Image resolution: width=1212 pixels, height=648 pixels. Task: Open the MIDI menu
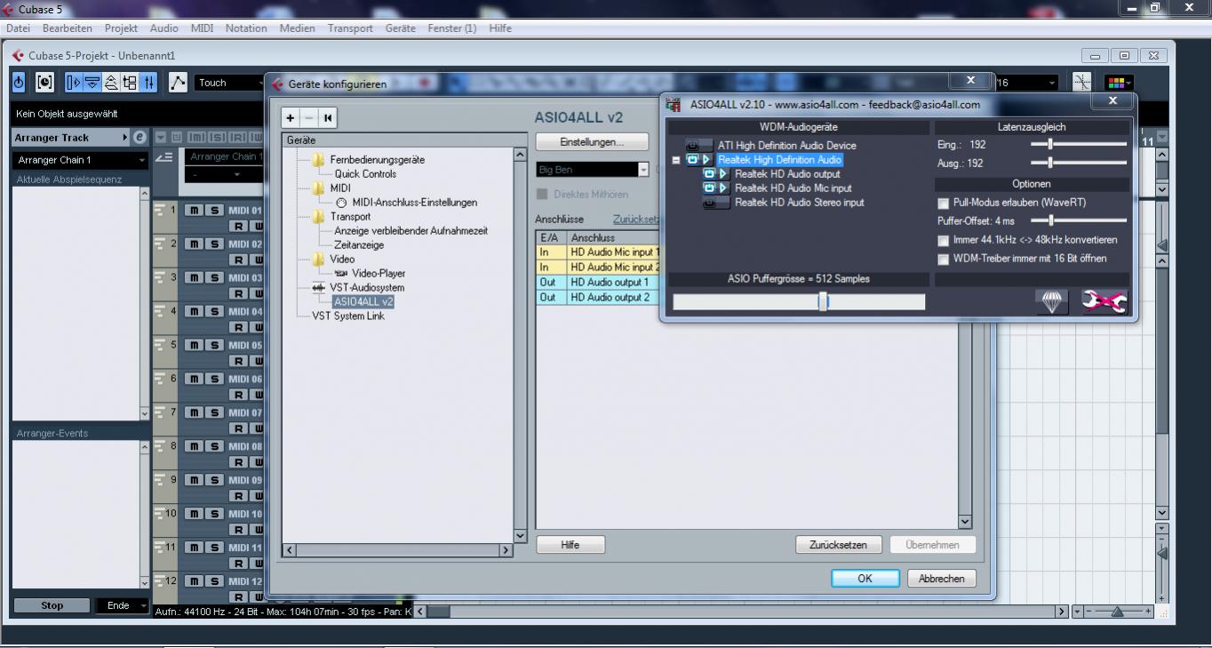(202, 28)
